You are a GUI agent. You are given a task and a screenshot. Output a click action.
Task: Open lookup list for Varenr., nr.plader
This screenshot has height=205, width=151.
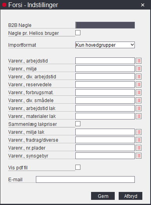(138, 148)
